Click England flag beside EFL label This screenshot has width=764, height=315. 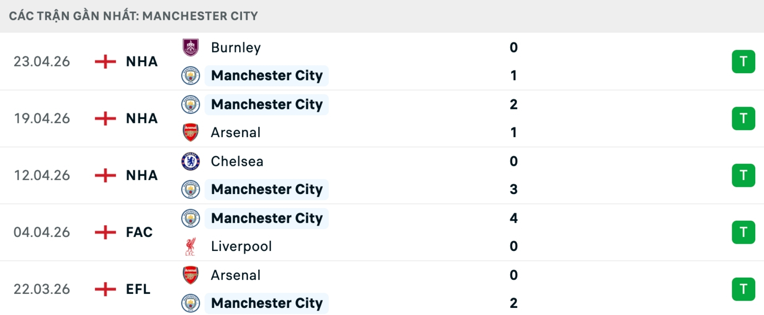(x=105, y=289)
